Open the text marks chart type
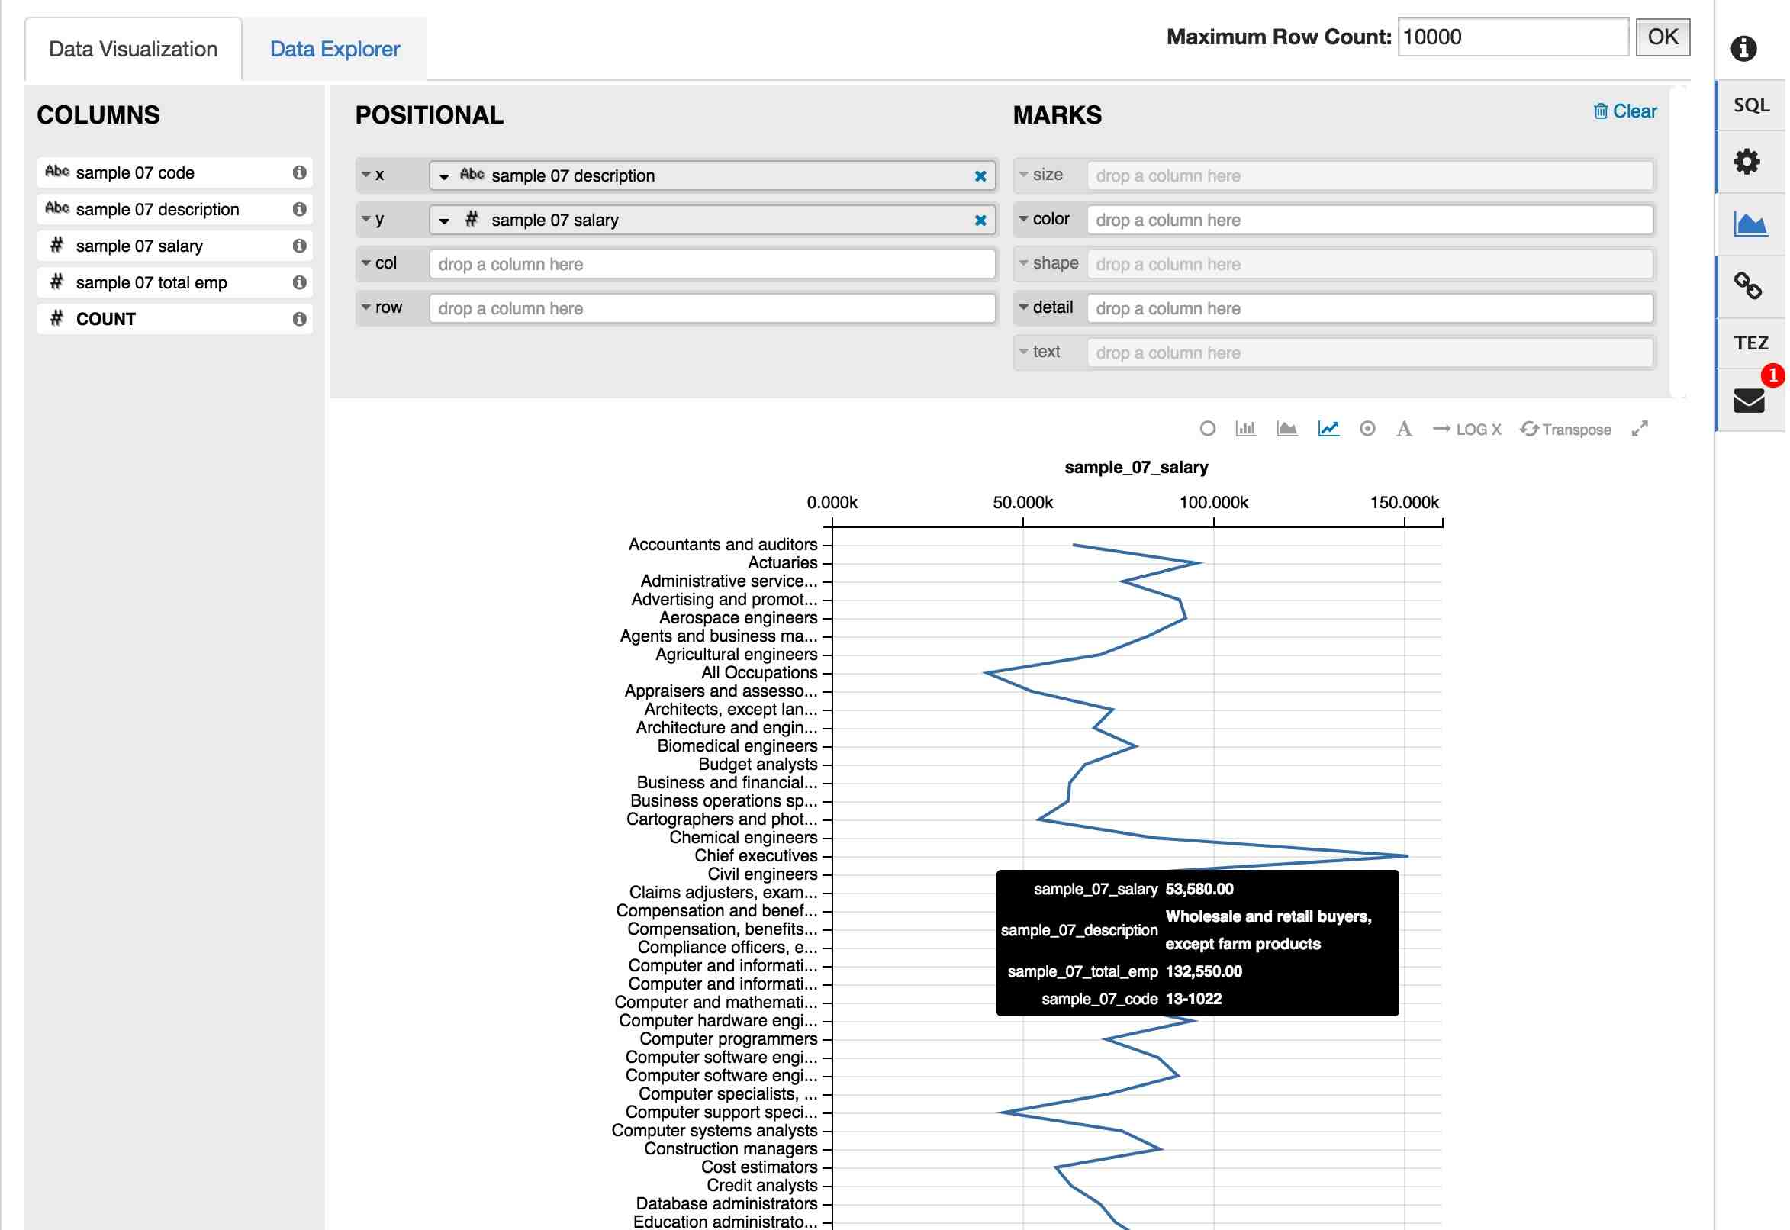 tap(1405, 430)
